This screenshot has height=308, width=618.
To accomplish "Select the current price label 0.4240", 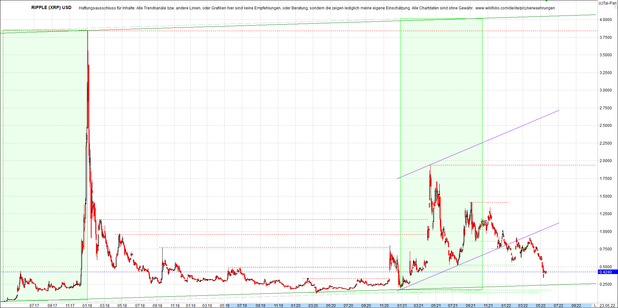I will coord(607,272).
